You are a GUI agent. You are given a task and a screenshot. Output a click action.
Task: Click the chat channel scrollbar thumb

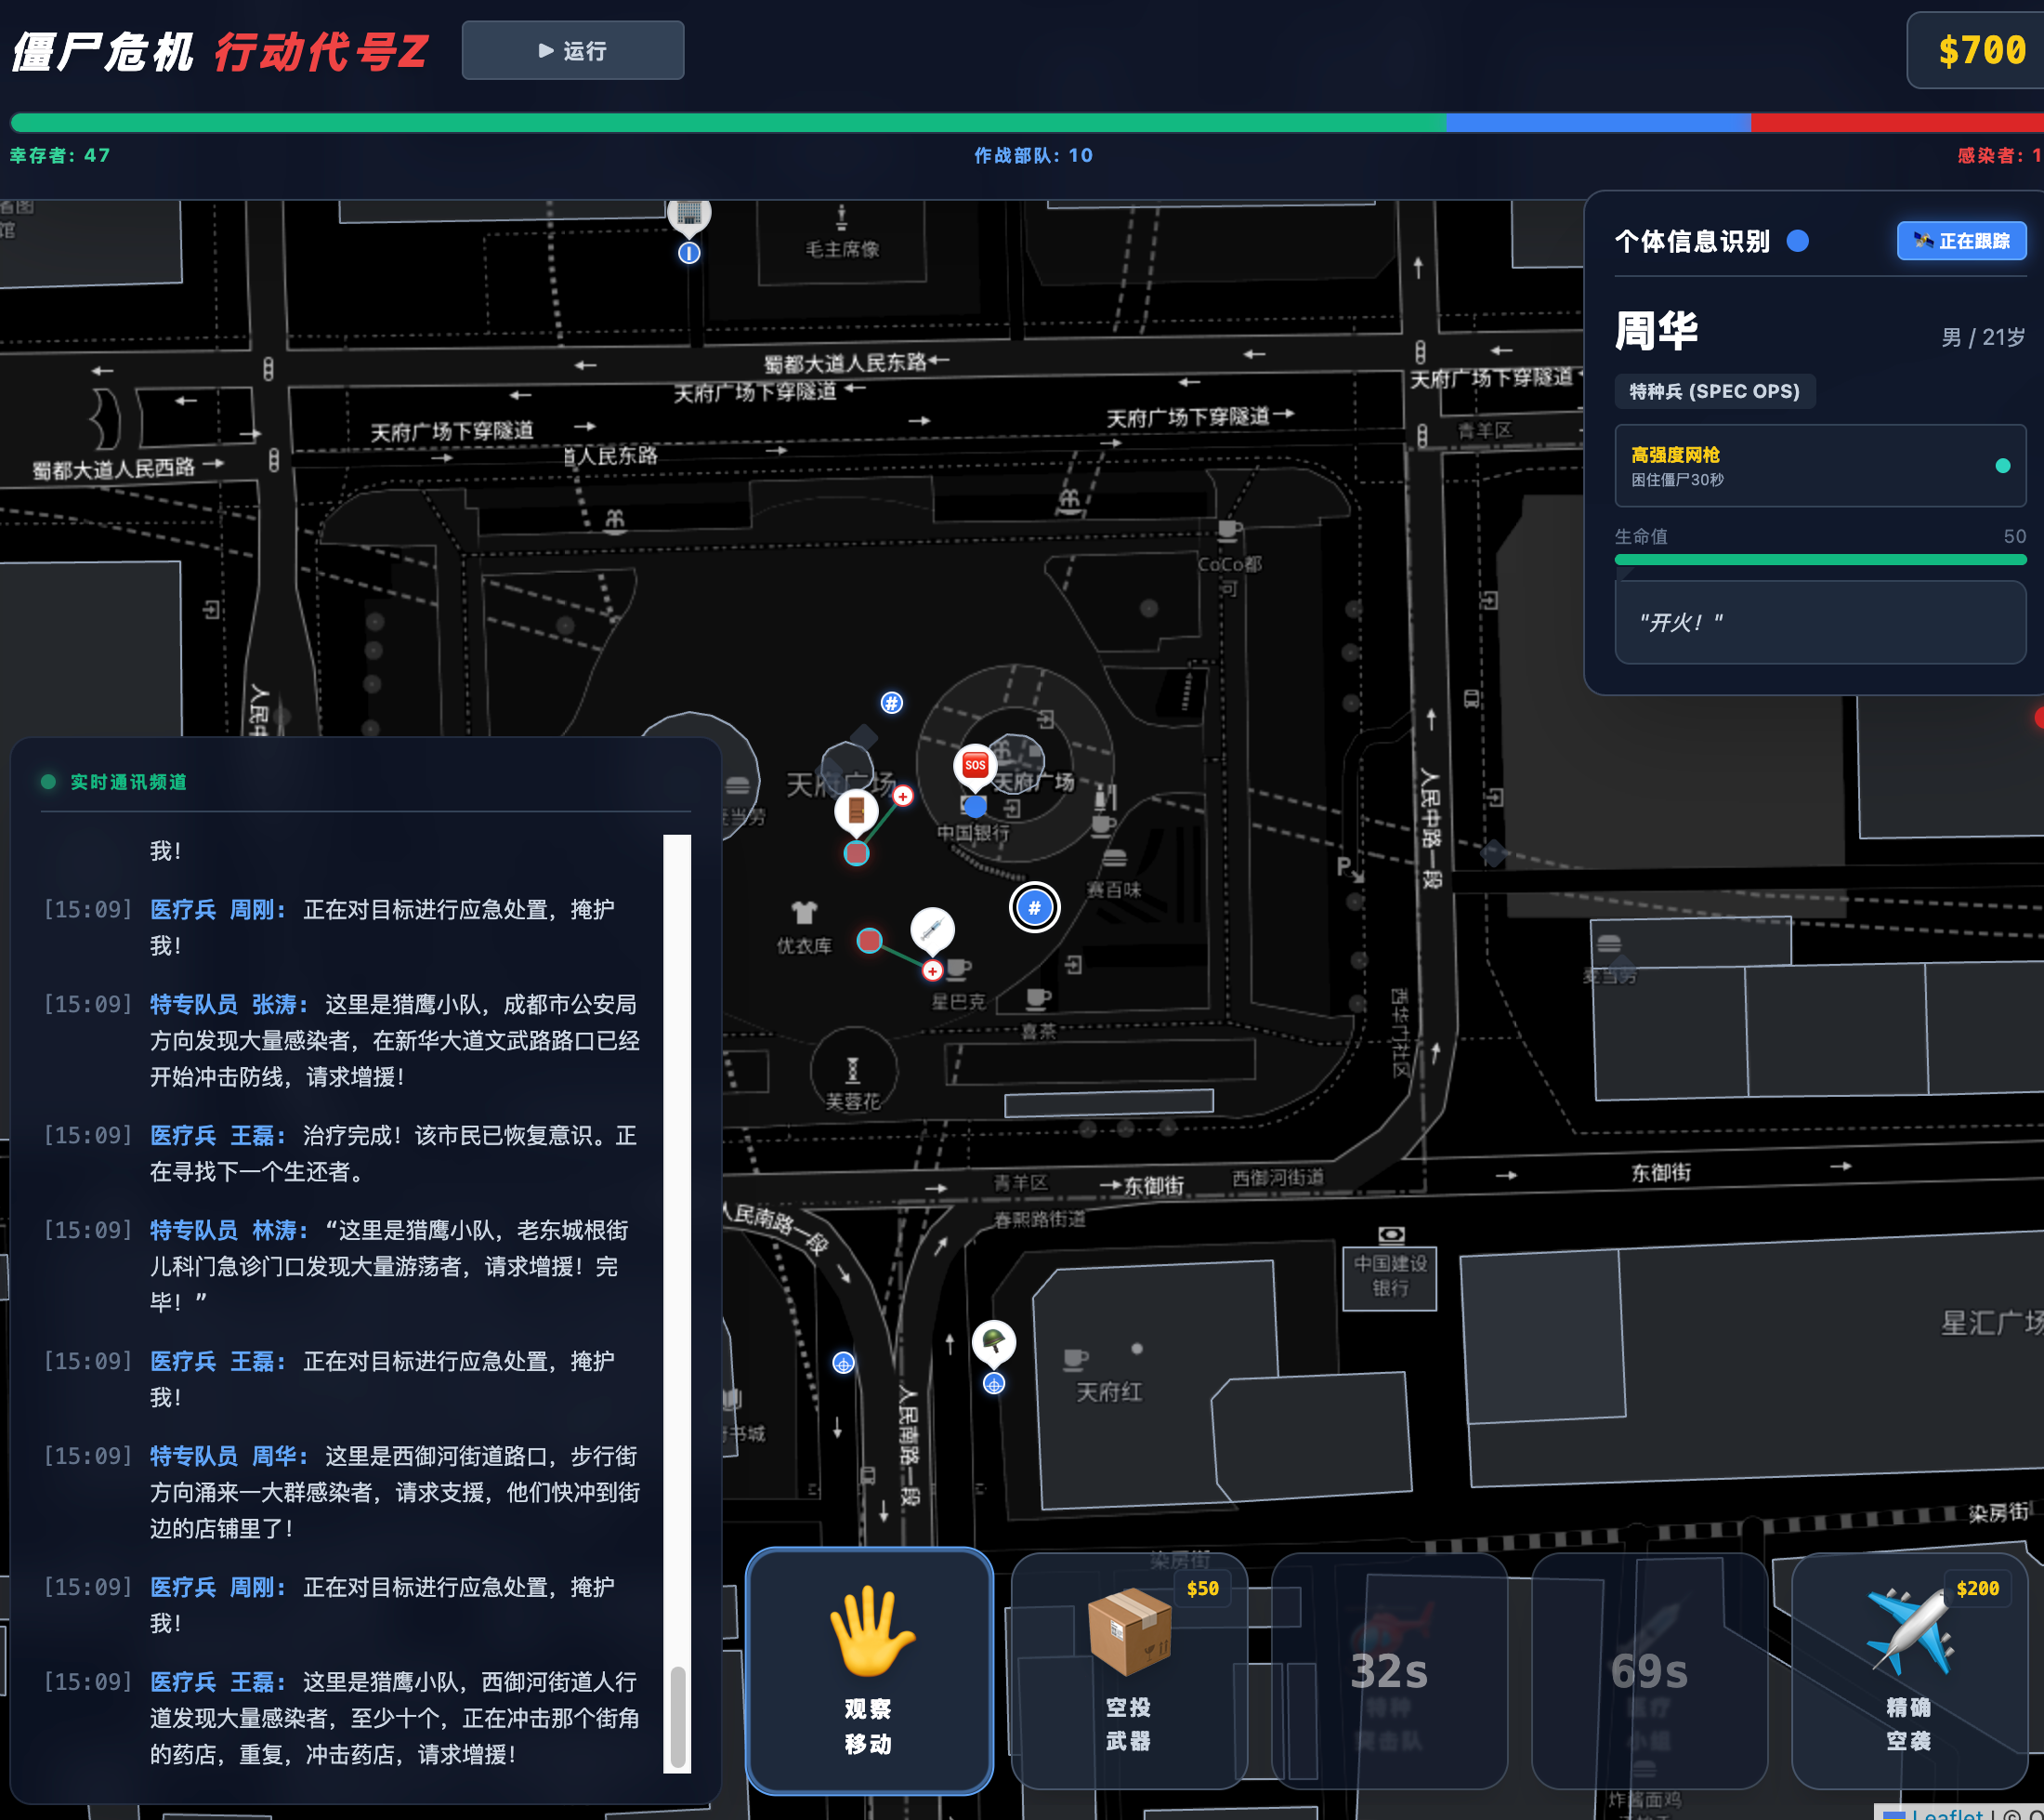(x=678, y=1716)
